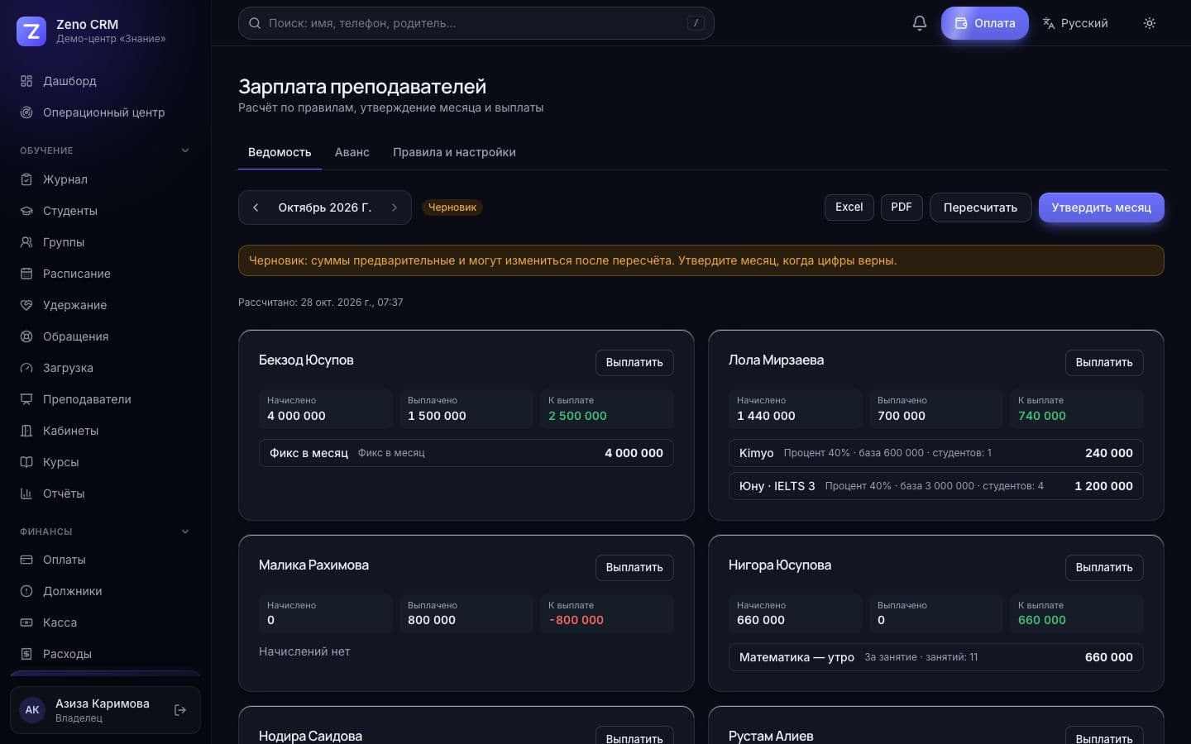Click the Студенты icon in the sidebar
Screen dimensions: 1191x744
(26, 211)
